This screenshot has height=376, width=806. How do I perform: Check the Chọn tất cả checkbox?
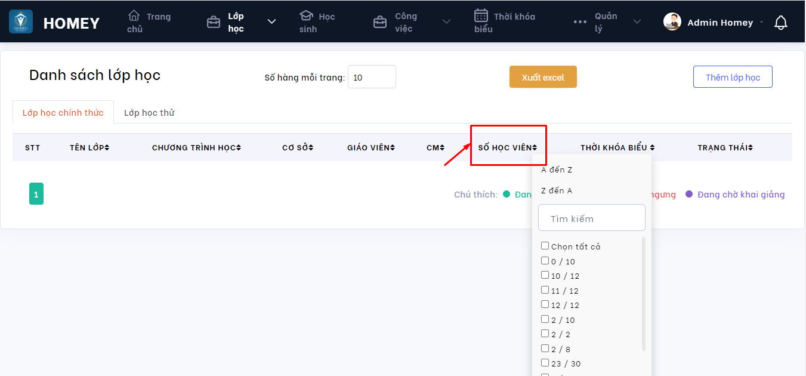pyautogui.click(x=545, y=246)
